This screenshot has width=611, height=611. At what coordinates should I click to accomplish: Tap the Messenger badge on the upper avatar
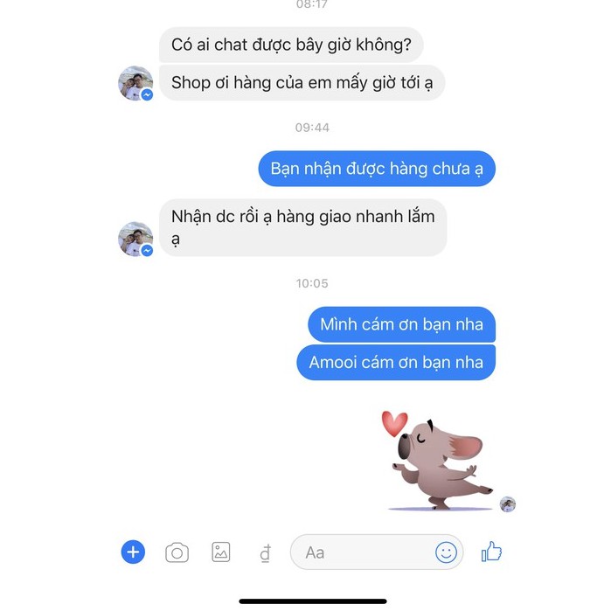tap(147, 94)
